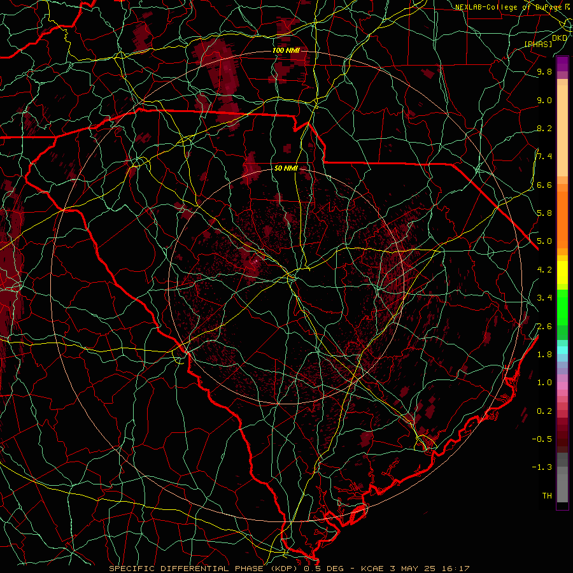
Task: Click the 5.0 value on color scale
Action: pyautogui.click(x=544, y=241)
